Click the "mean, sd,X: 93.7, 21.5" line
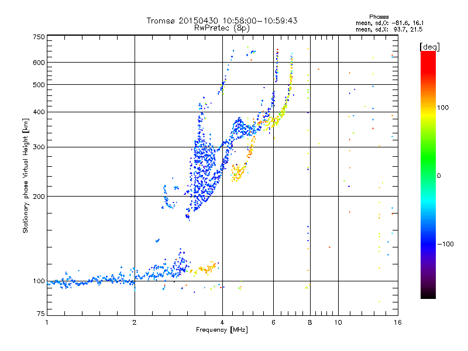This screenshot has height=351, width=468. pos(389,29)
